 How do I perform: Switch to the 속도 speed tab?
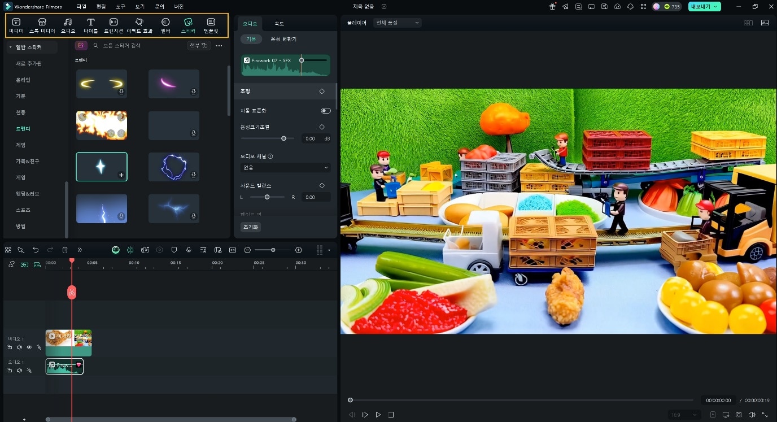[x=279, y=24]
